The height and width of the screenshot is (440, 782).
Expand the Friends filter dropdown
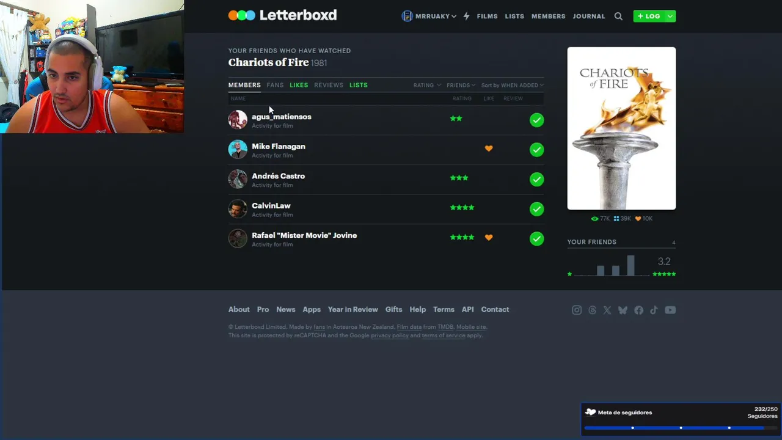point(461,86)
